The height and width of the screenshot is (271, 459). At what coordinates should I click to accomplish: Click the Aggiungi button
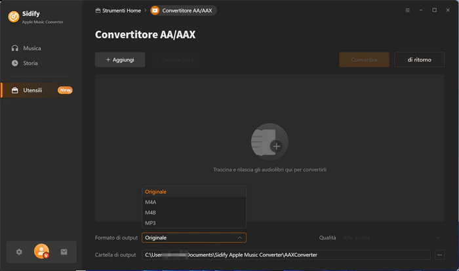coord(120,60)
